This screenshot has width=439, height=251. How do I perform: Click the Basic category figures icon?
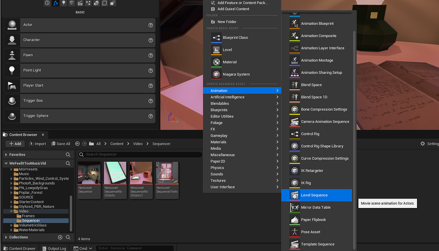(55, 3)
